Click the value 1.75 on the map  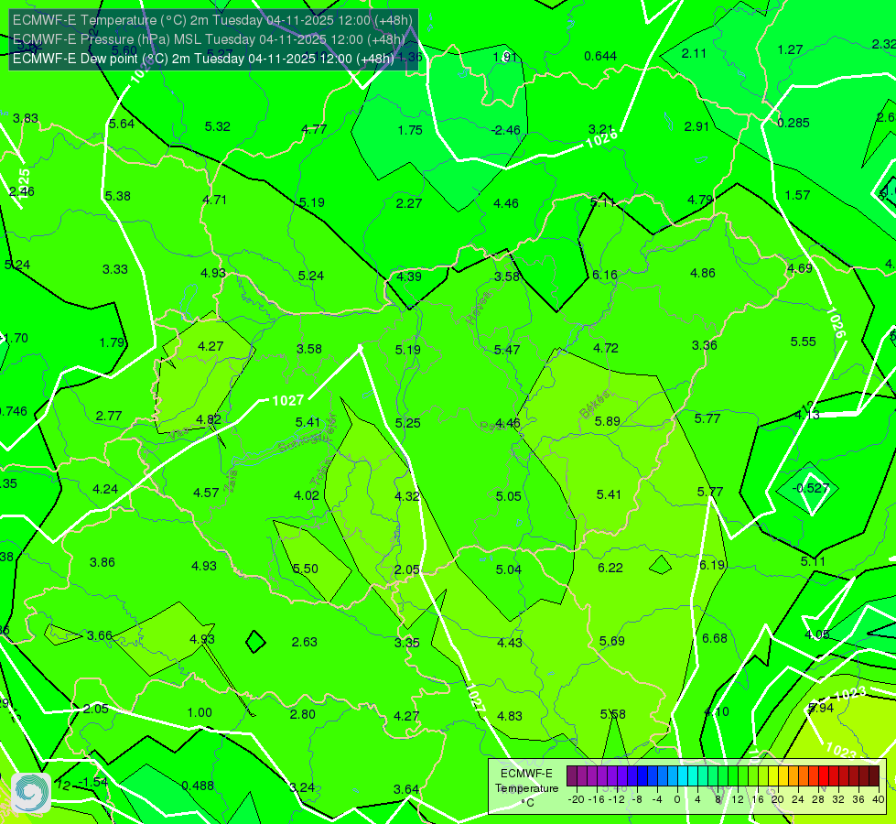click(410, 130)
